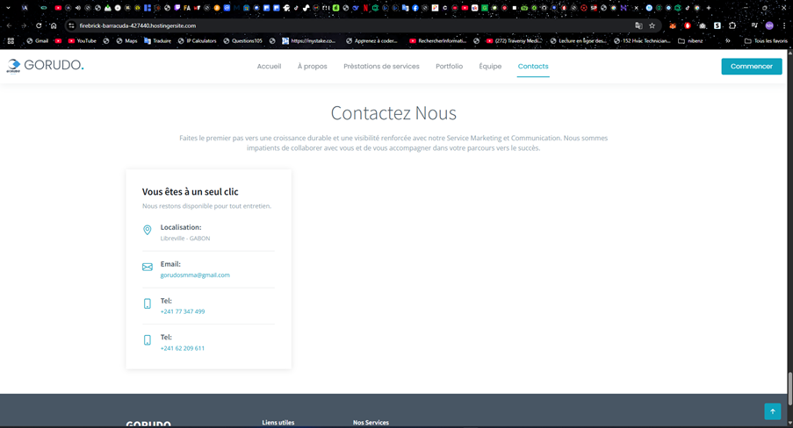Image resolution: width=793 pixels, height=428 pixels.
Task: Click the browser forward arrow
Action: [x=24, y=25]
